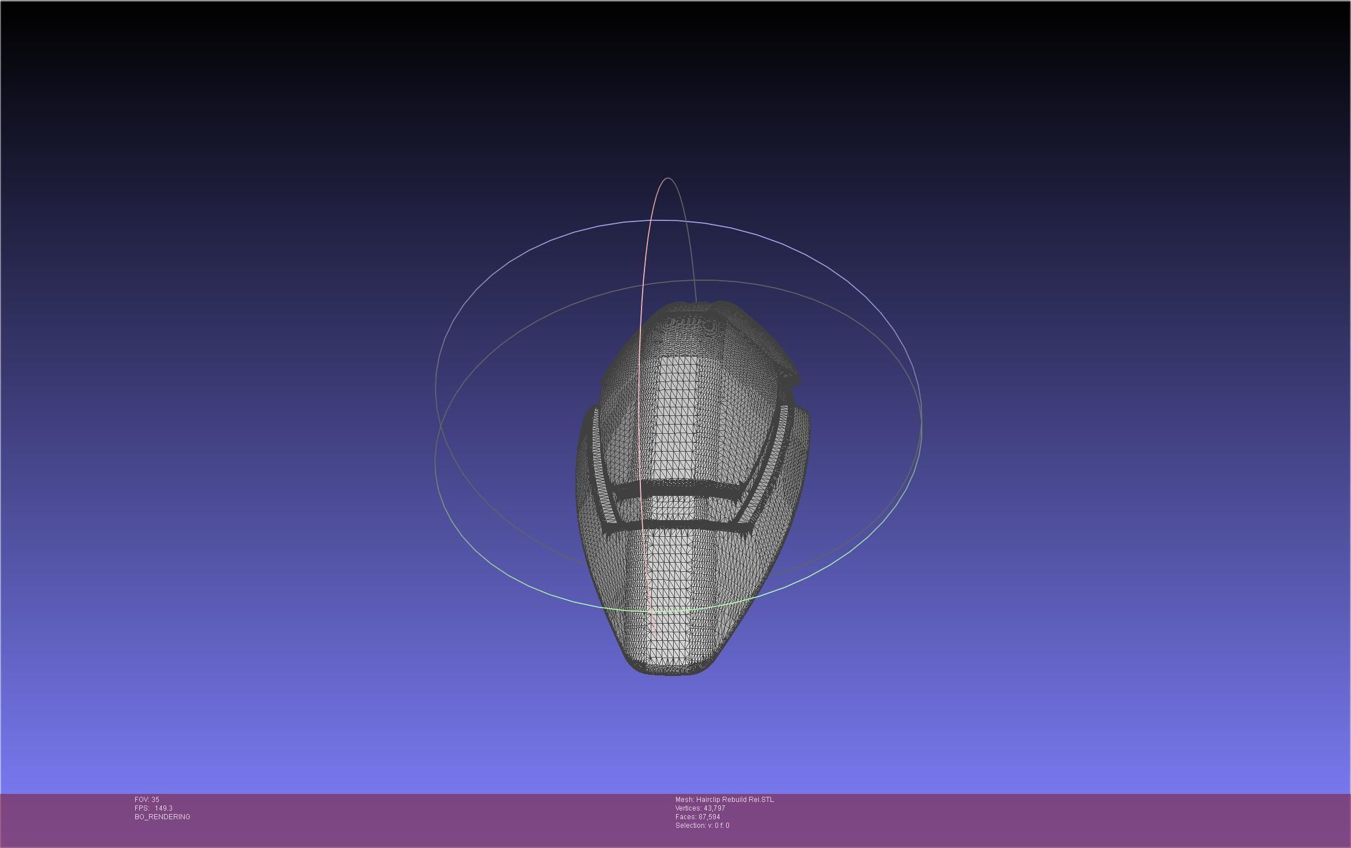1351x848 pixels.
Task: Click the FOV: 35 readout
Action: (x=147, y=800)
